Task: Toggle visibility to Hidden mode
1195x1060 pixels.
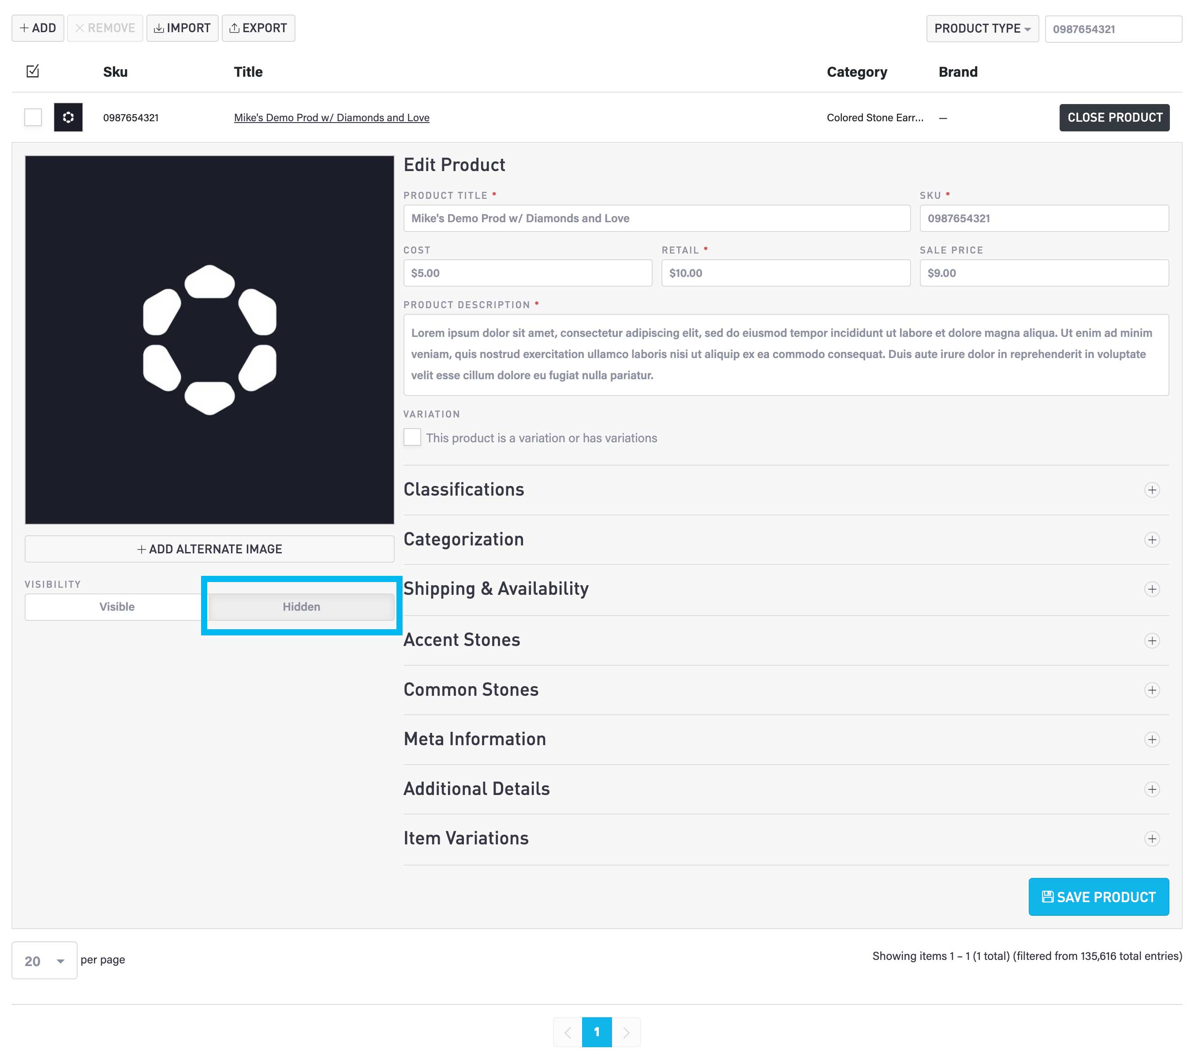Action: (x=302, y=606)
